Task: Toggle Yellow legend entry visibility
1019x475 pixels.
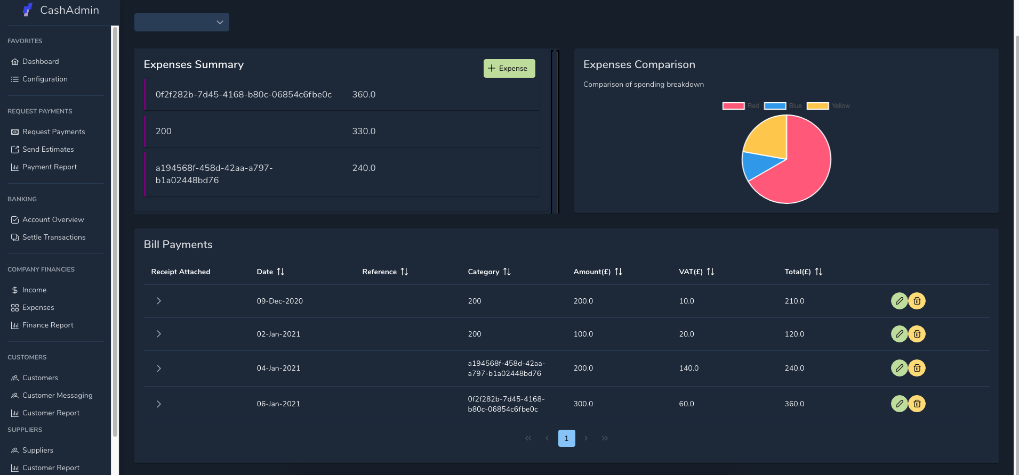Action: click(828, 106)
